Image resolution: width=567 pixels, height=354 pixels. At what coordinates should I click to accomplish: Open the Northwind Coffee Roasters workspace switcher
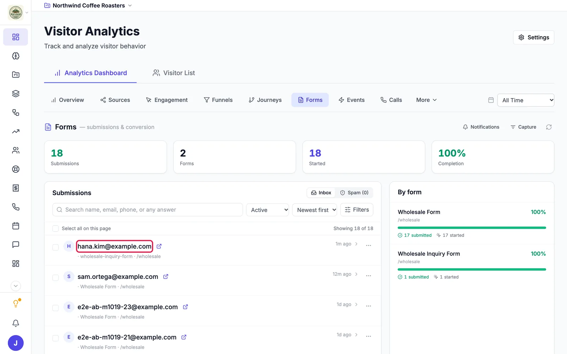pos(88,6)
